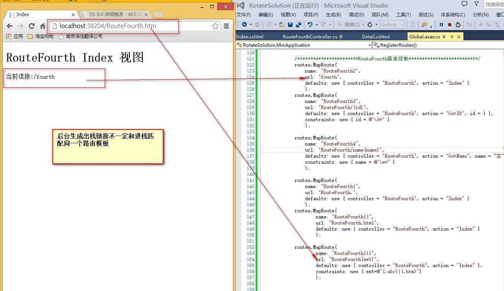Click the constraints line with ext=@"(.abc)|(.htm)"

click(x=369, y=271)
